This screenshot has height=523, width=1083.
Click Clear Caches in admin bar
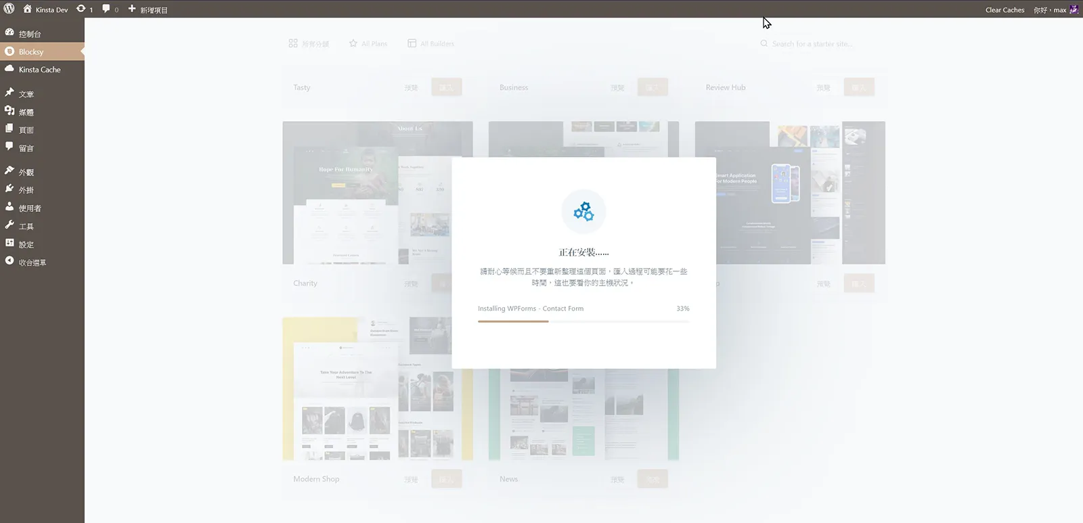coord(1004,9)
